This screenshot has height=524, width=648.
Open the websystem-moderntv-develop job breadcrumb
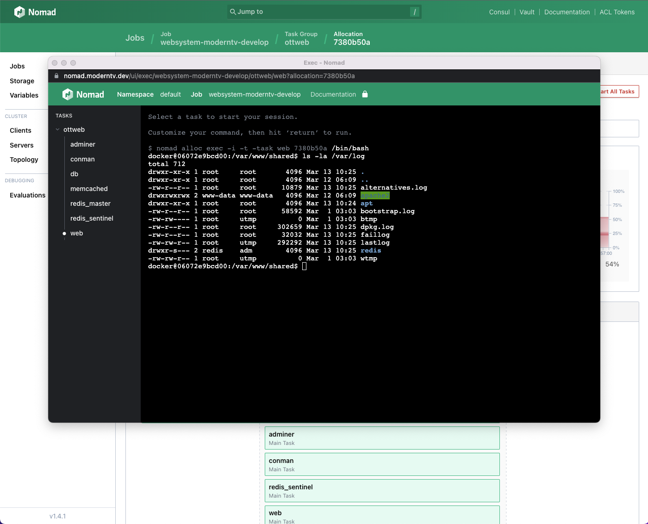tap(214, 38)
